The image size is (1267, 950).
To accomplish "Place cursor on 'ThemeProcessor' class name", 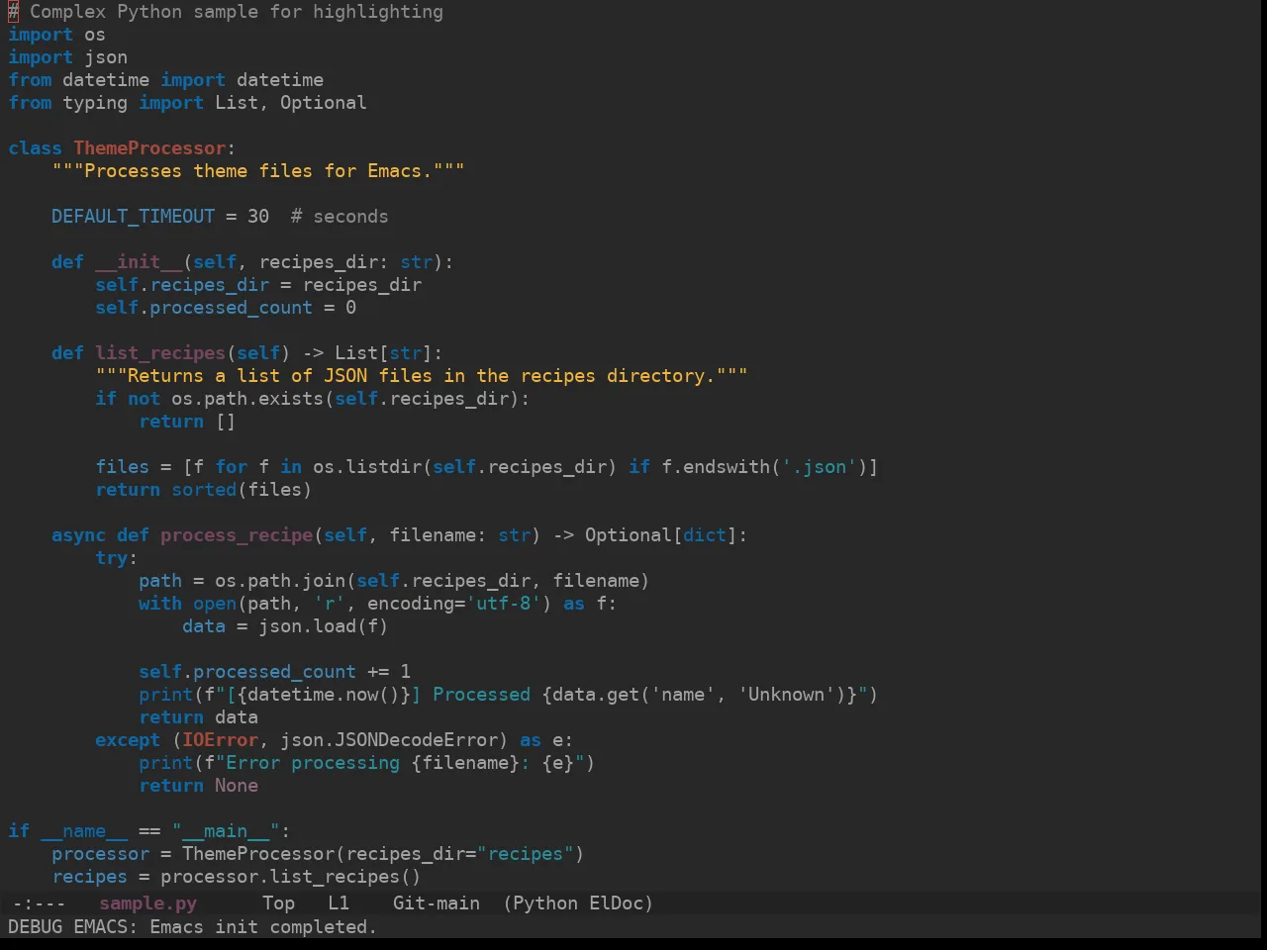I will pos(149,147).
